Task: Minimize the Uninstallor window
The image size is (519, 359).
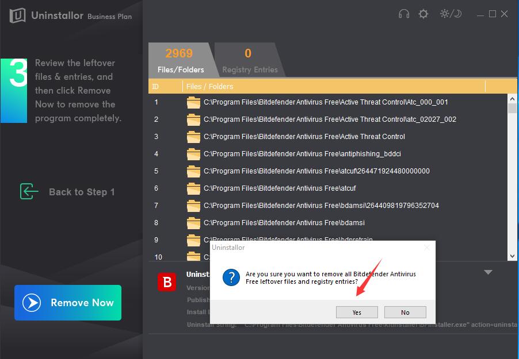Action: point(480,14)
